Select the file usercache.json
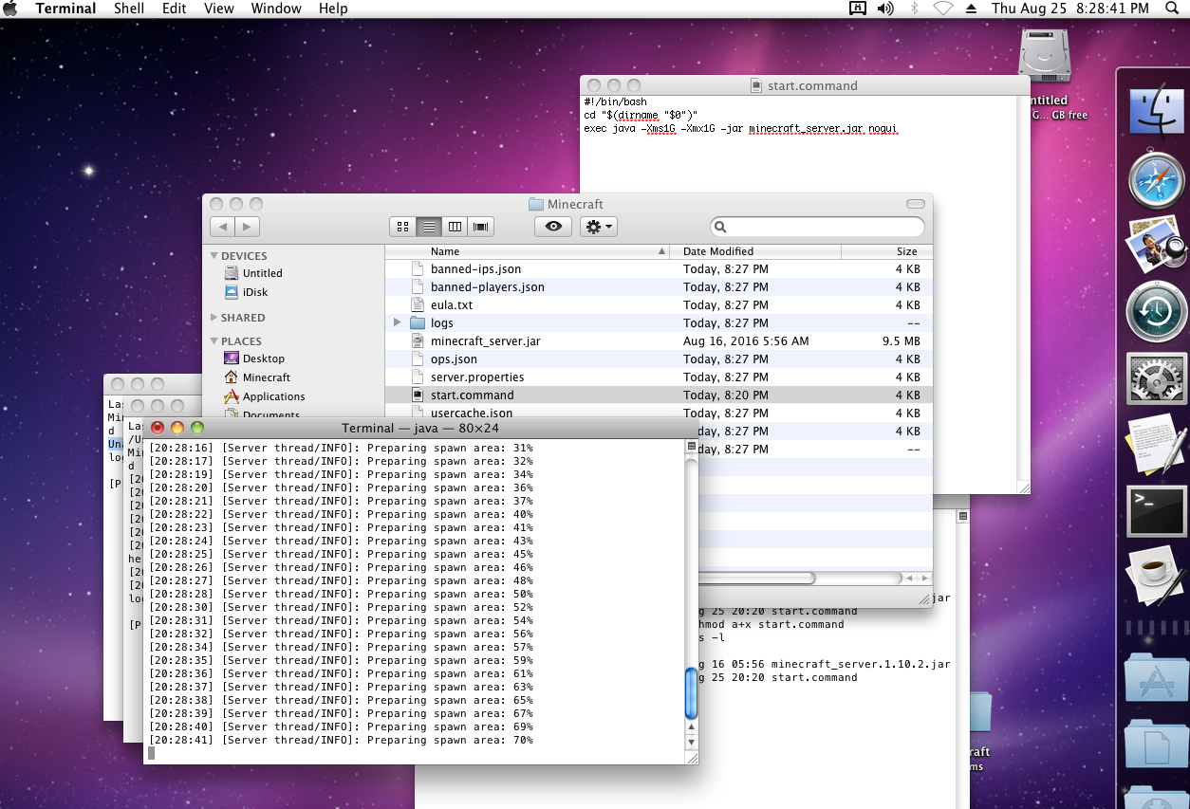1190x809 pixels. tap(659, 413)
